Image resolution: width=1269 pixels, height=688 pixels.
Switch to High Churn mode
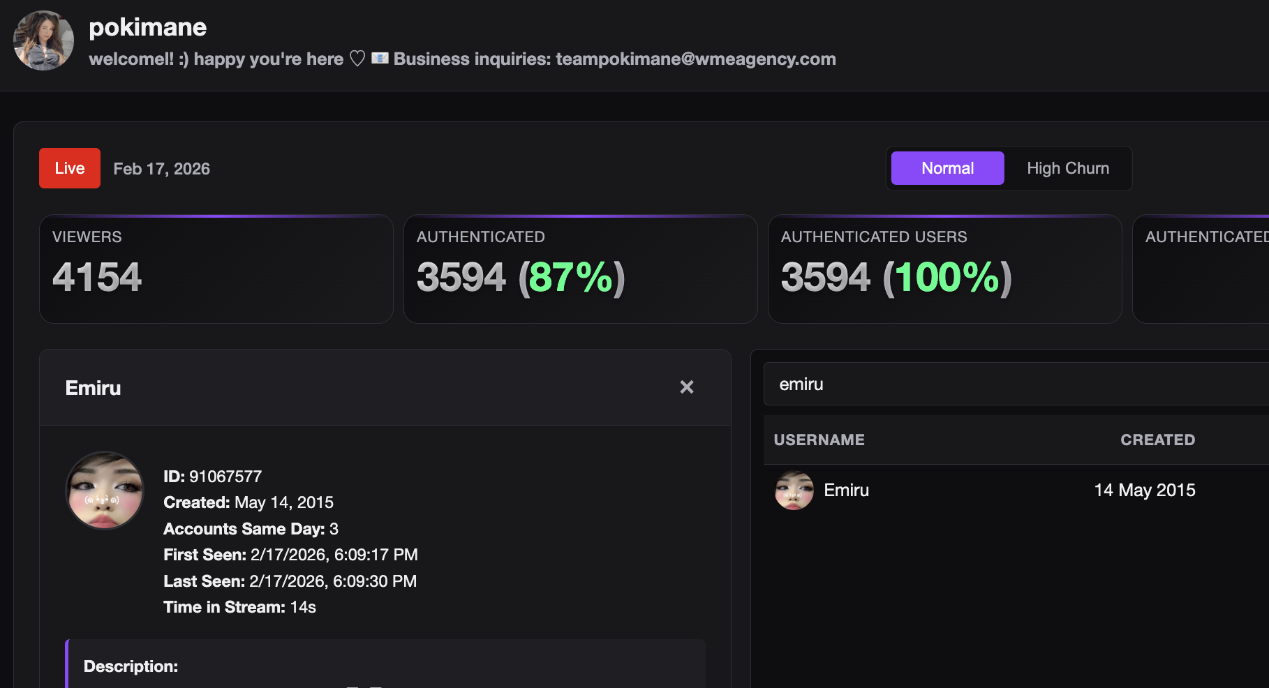point(1068,168)
